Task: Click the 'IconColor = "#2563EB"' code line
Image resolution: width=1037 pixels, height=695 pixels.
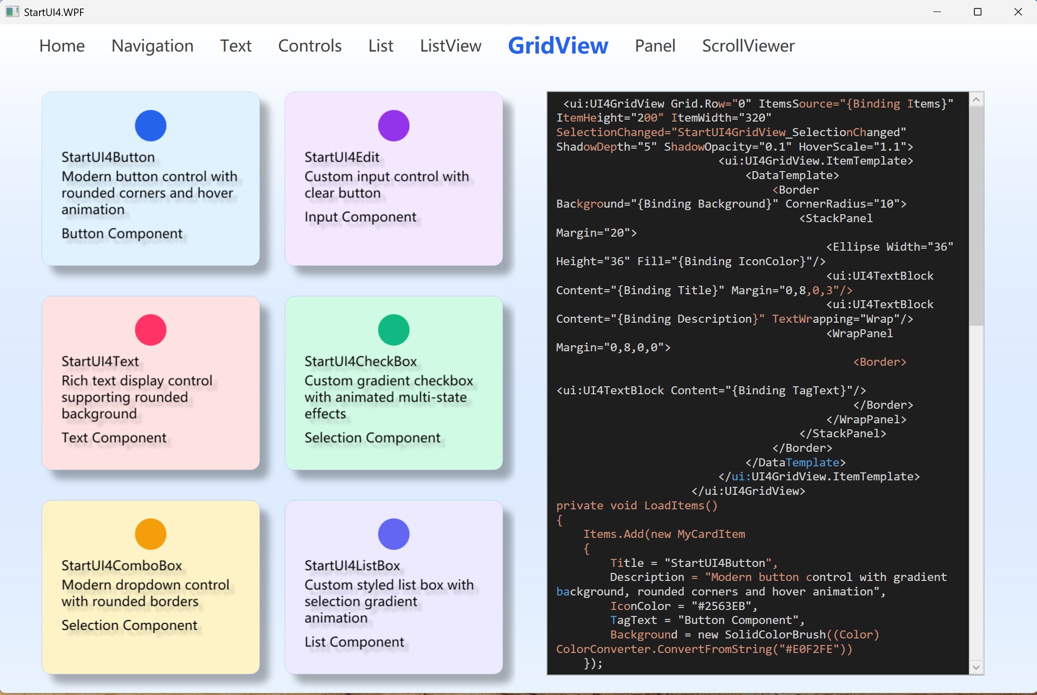Action: [x=683, y=606]
